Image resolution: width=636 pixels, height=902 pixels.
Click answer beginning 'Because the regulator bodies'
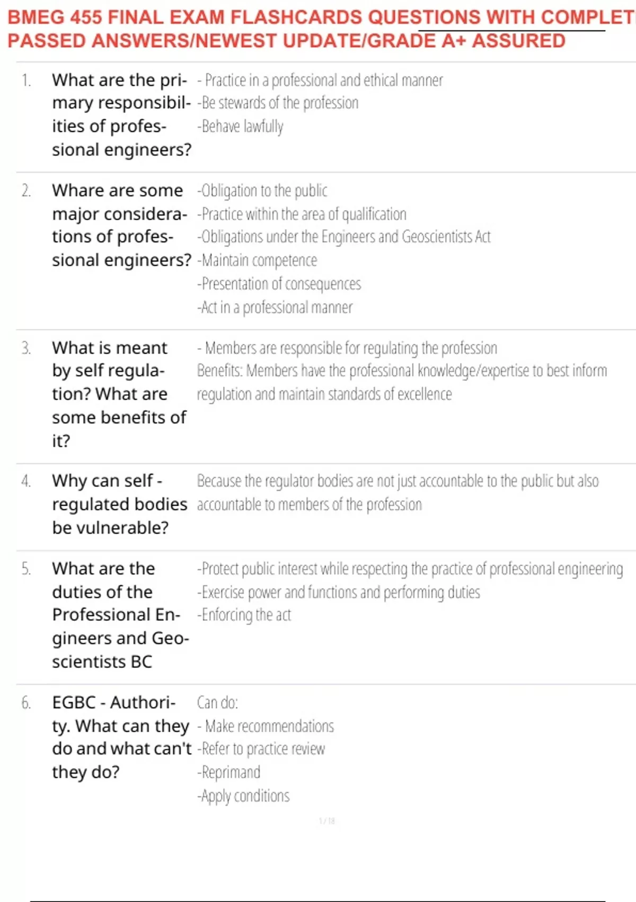coord(398,492)
